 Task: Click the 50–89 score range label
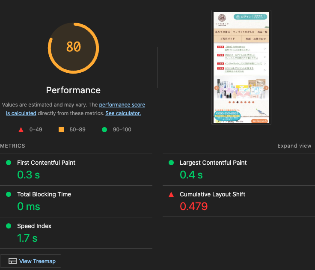[77, 130]
